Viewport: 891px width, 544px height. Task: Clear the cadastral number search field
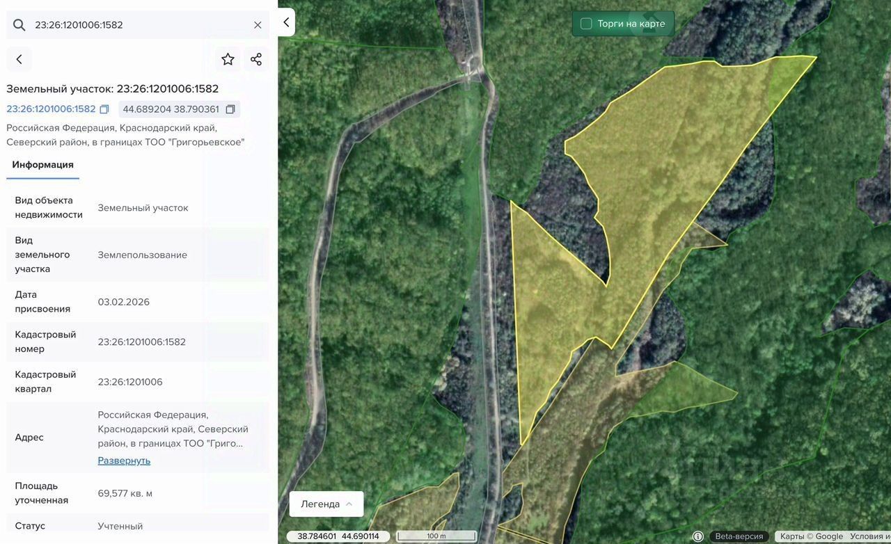point(258,25)
